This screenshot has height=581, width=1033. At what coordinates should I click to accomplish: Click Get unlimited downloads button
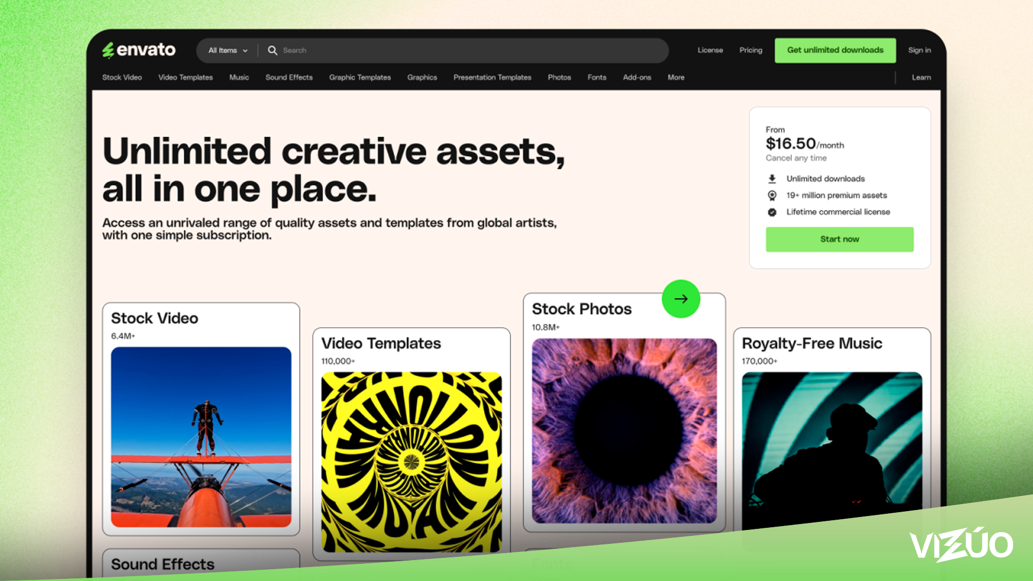[835, 50]
